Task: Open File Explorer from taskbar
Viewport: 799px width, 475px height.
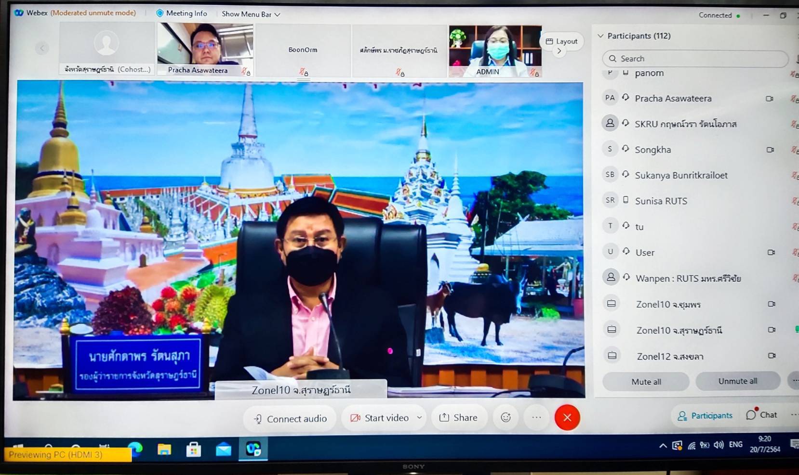Action: click(x=164, y=449)
